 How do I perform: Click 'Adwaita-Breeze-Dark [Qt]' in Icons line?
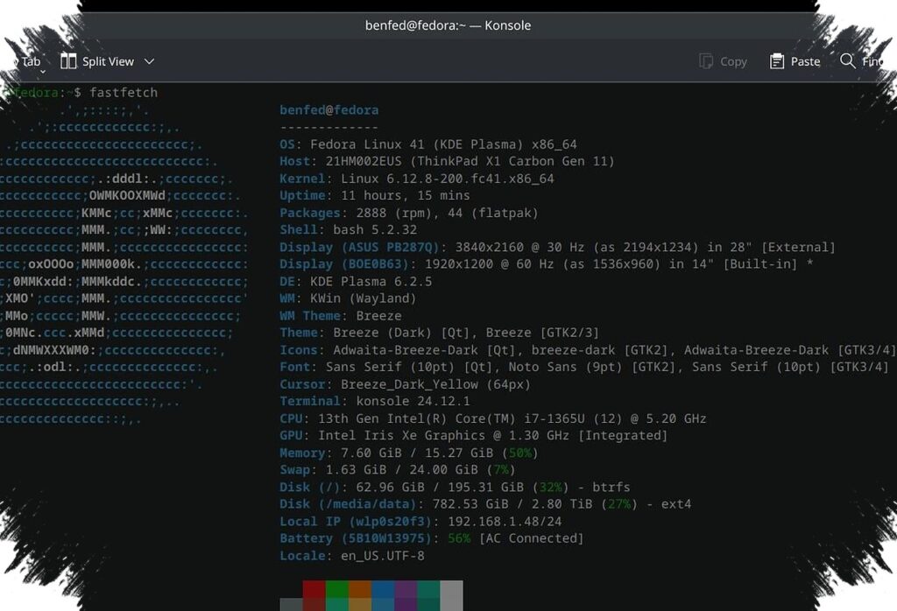pyautogui.click(x=425, y=350)
